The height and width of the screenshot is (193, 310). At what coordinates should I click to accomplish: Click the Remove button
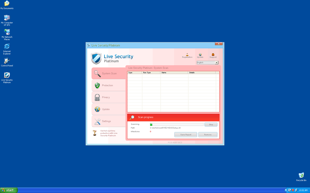coord(208,135)
